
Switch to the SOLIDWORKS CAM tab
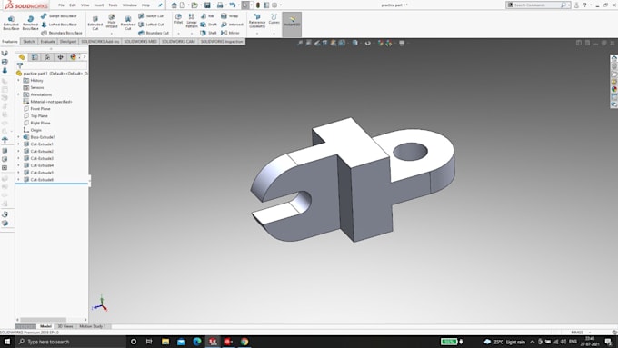[178, 42]
